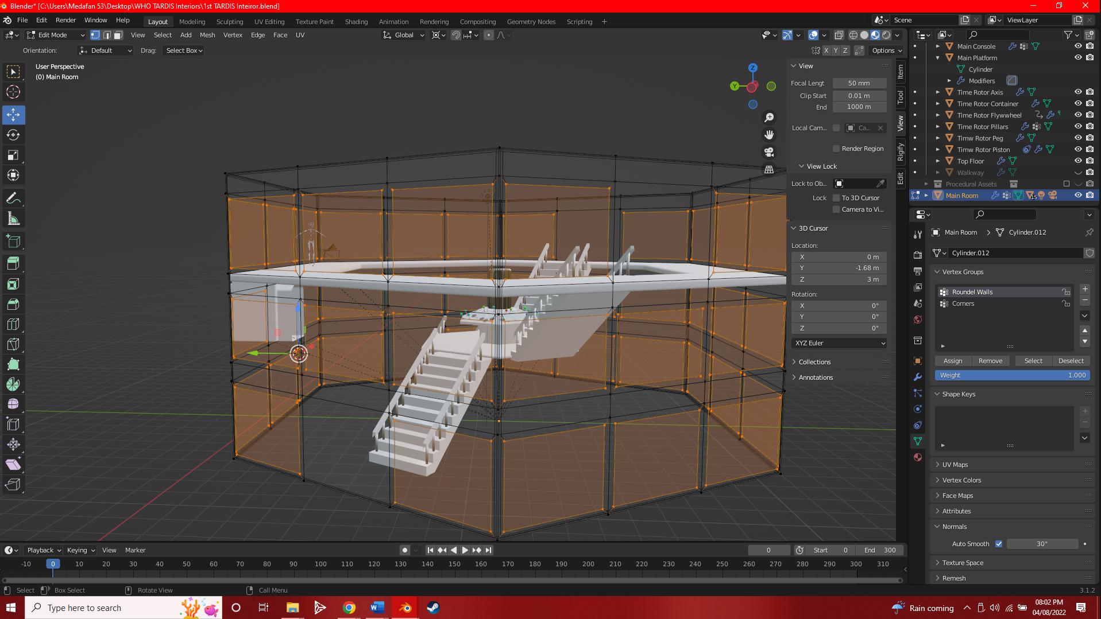Switch to Item sidebar tab
The image size is (1101, 619).
coord(901,72)
